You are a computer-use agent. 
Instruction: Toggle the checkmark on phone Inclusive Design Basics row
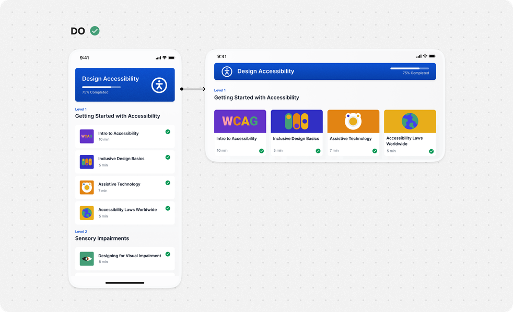pos(168,157)
